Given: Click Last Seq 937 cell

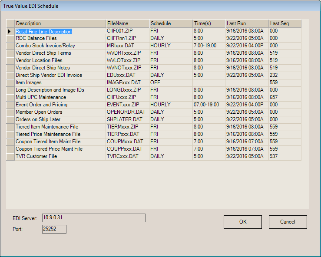Looking at the screenshot, I should click(x=285, y=156).
